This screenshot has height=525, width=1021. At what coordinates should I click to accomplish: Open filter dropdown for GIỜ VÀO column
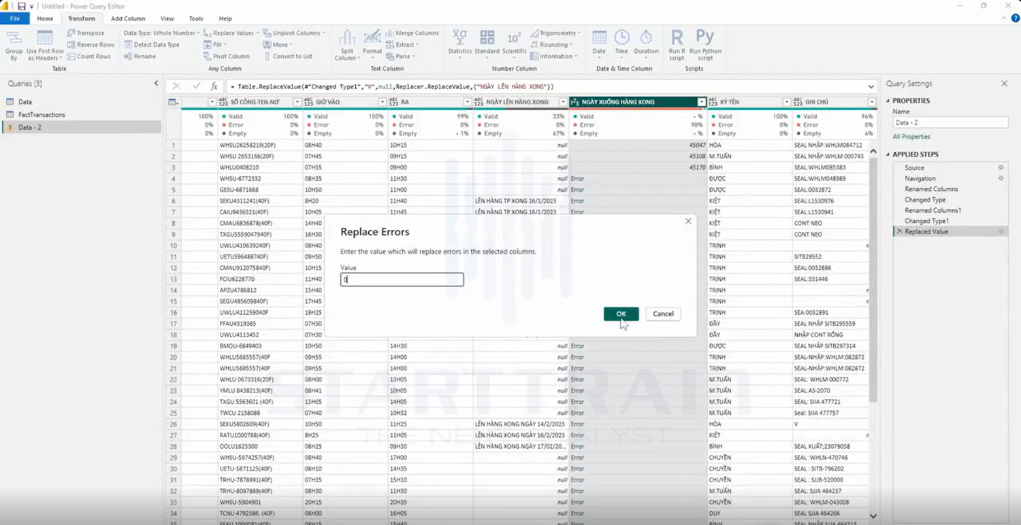382,102
